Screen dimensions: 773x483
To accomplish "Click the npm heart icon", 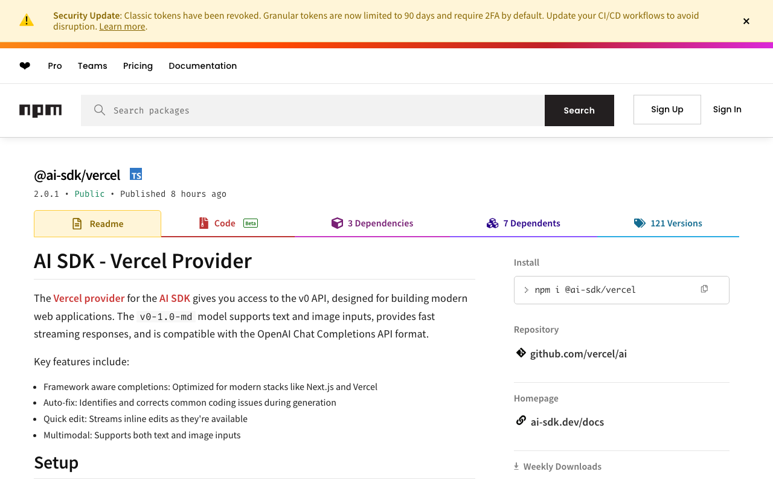I will pyautogui.click(x=25, y=66).
